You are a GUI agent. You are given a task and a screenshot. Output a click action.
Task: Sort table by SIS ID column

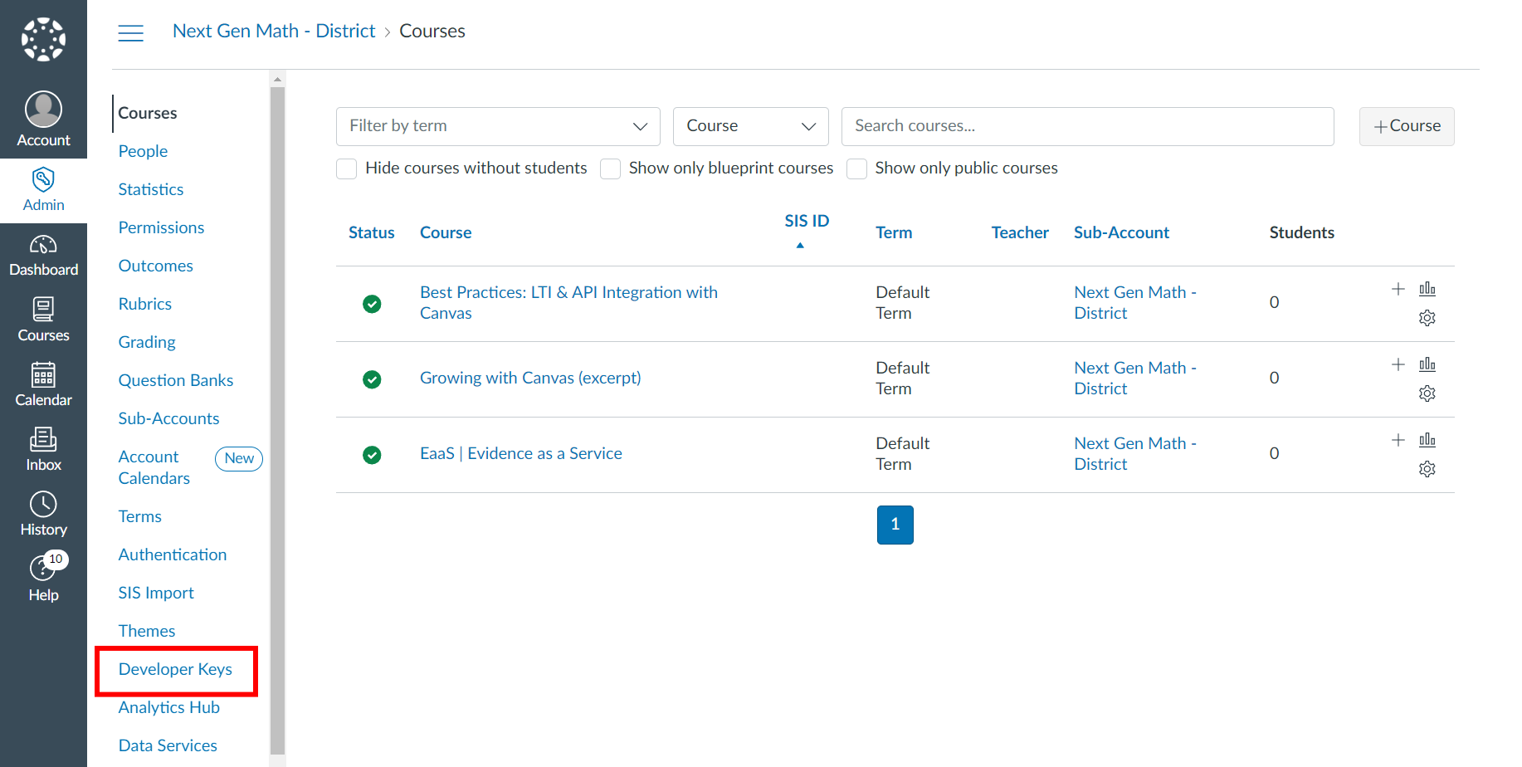point(807,222)
